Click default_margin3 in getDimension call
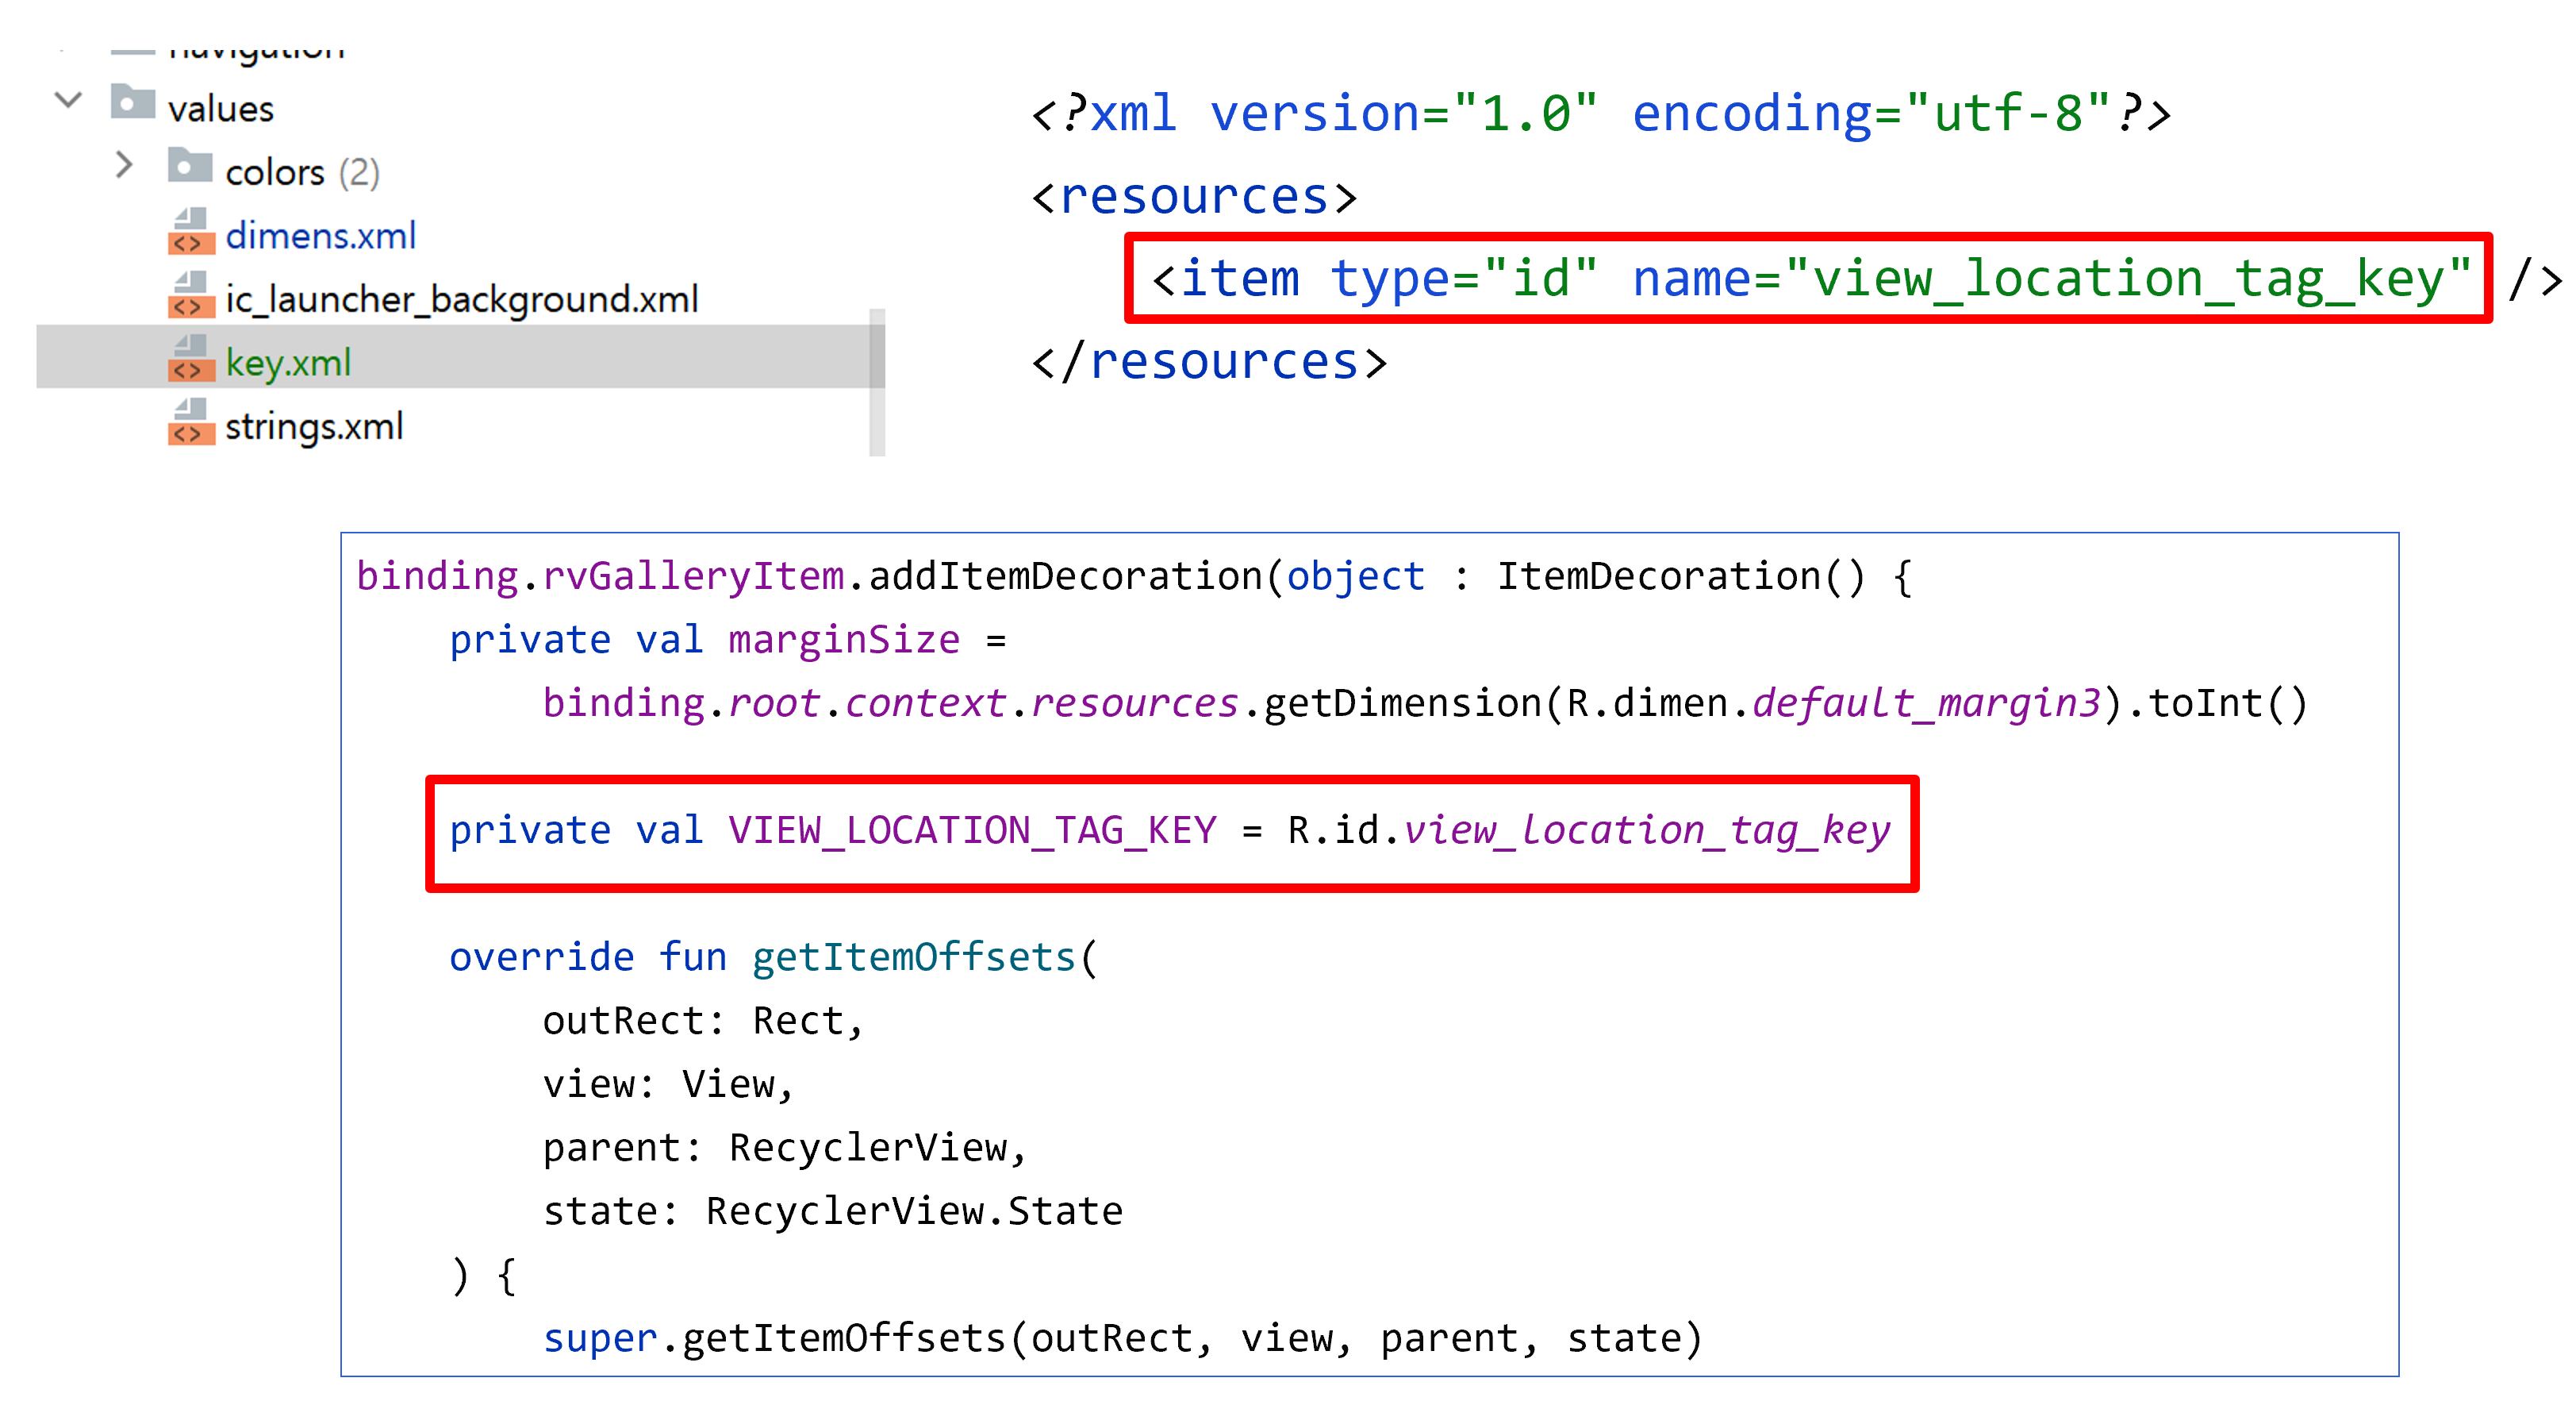Viewport: 2576px width, 1401px height. [1926, 703]
